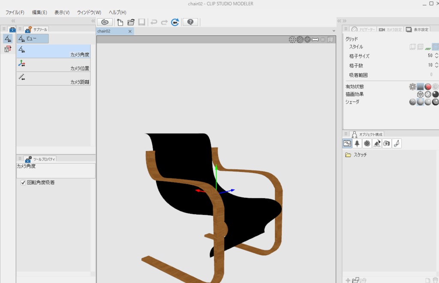The height and width of the screenshot is (283, 439).
Task: Select the subdivided box grid style
Action: [x=420, y=47]
